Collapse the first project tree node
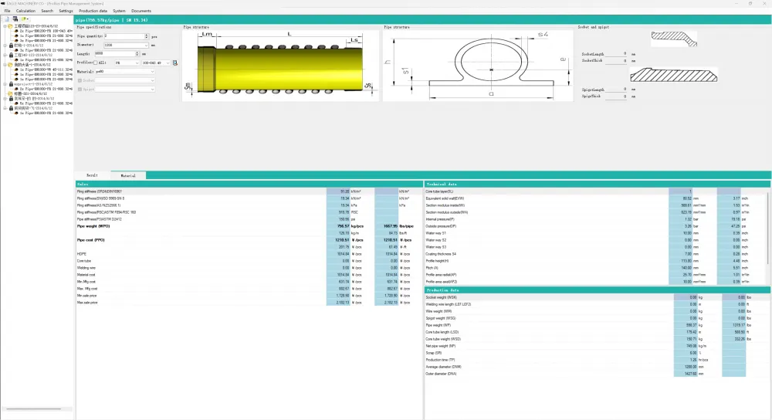This screenshot has width=772, height=420. pos(5,26)
